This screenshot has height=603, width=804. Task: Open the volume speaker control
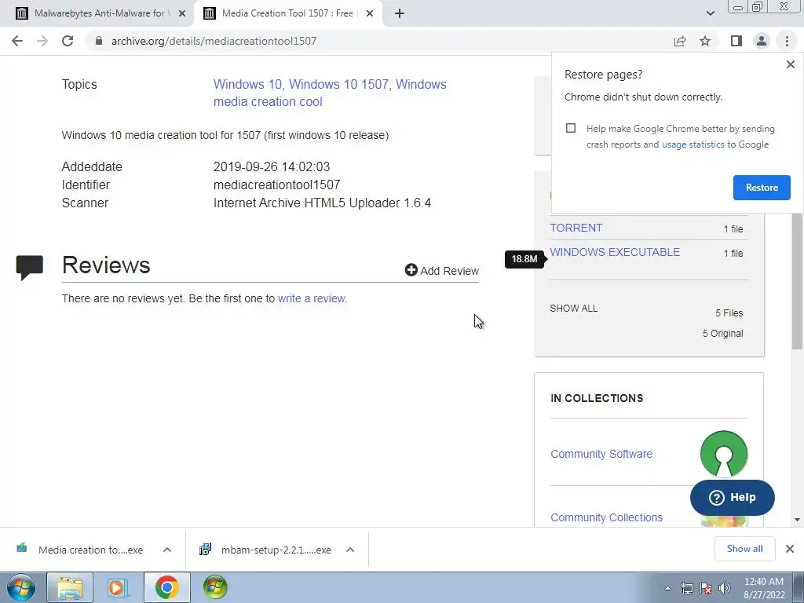725,588
